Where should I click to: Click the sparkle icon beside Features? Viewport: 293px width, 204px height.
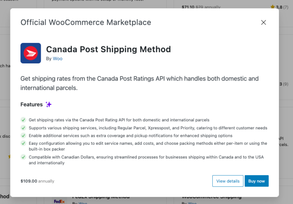(49, 104)
